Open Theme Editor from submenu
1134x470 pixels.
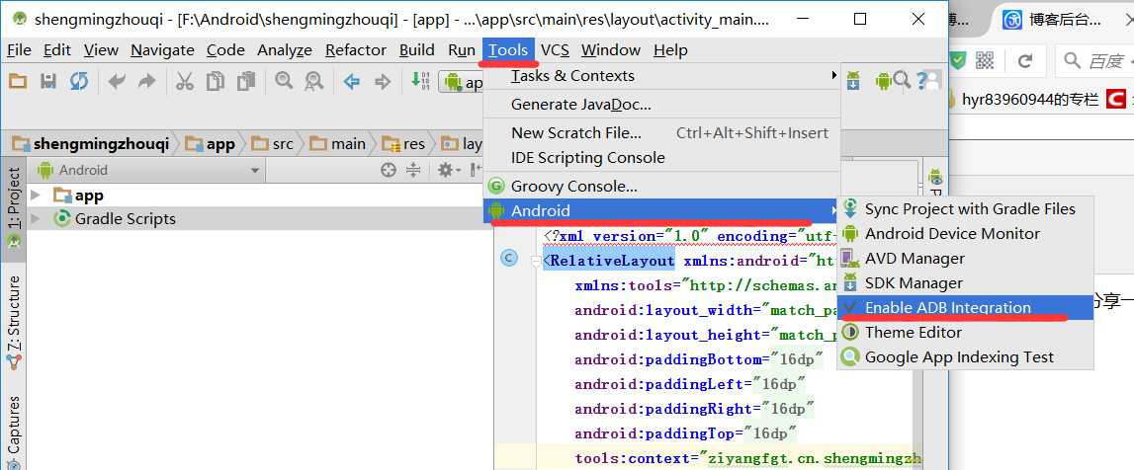(x=966, y=332)
